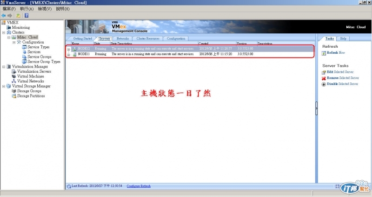Click the NODE11 server icon
372x197 pixels.
74,55
